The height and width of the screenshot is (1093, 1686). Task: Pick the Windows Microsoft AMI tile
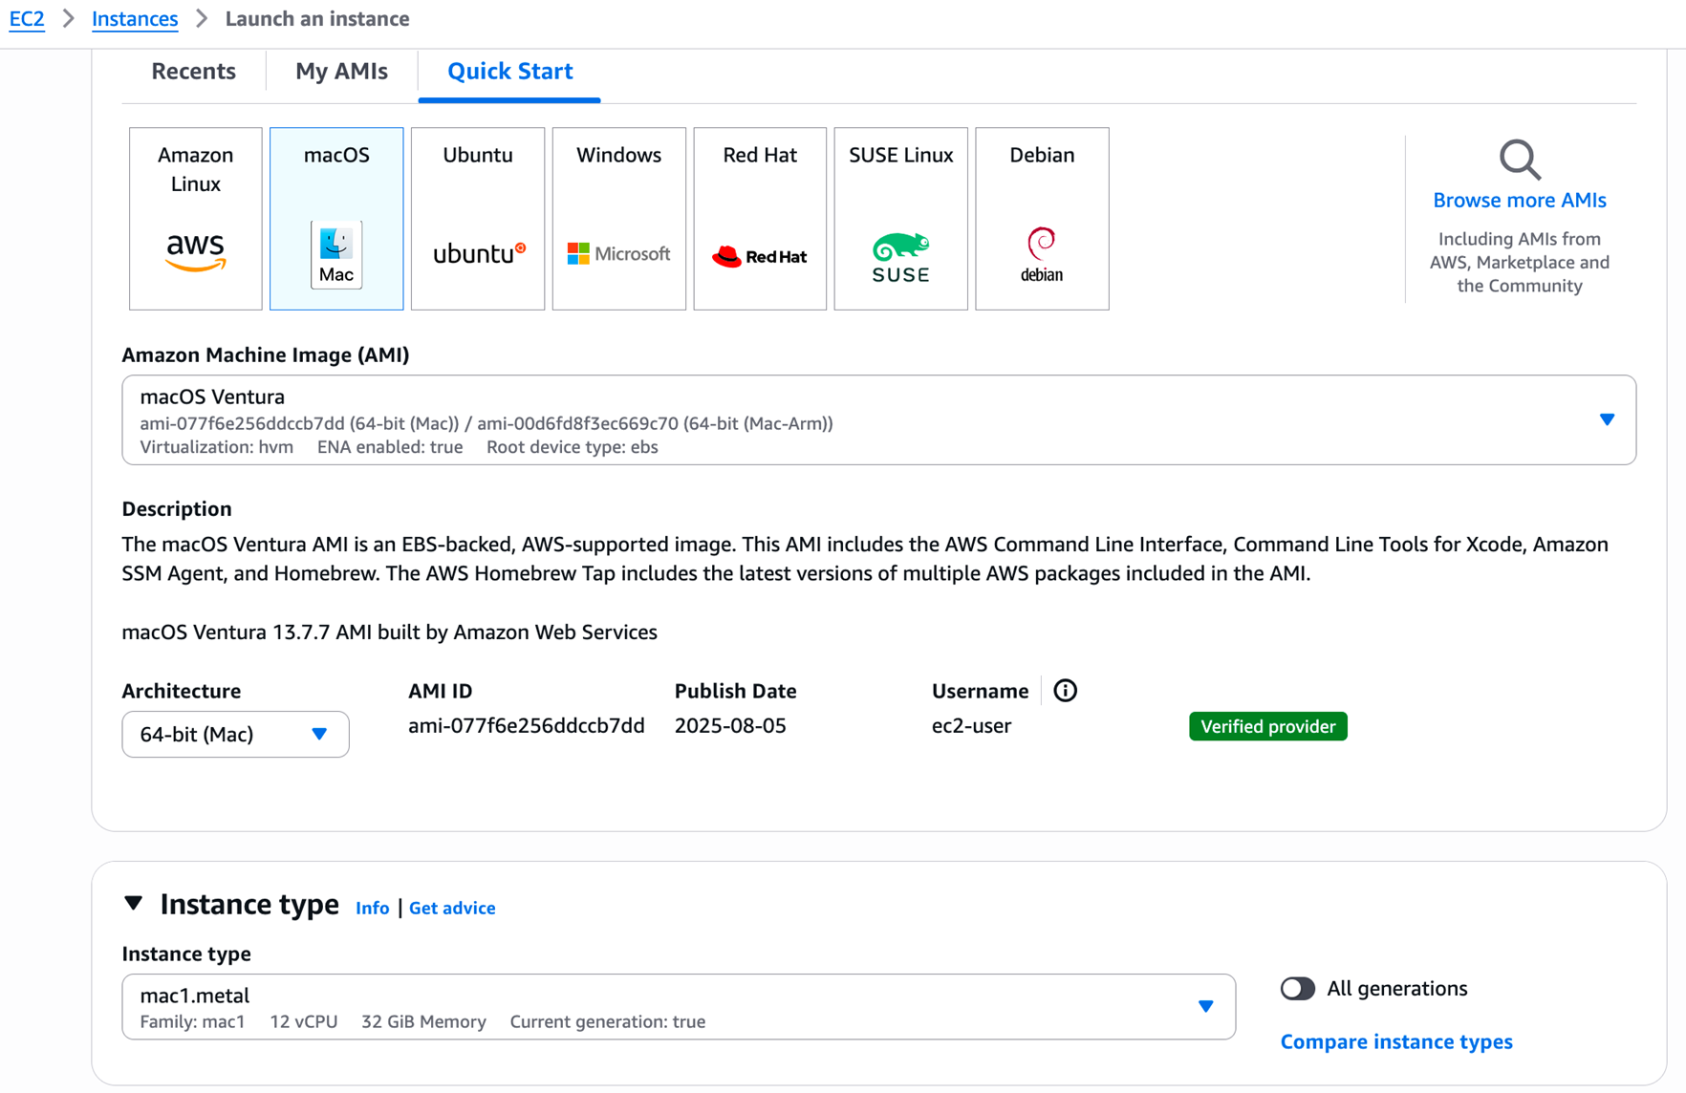click(x=619, y=219)
